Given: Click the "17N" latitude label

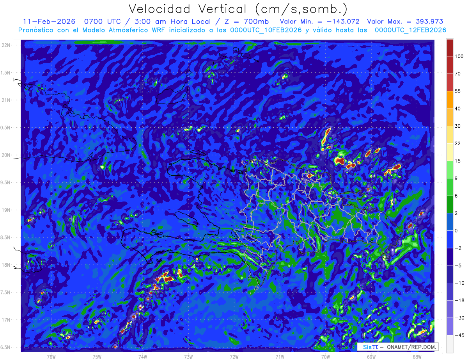Looking at the screenshot, I should [6, 320].
